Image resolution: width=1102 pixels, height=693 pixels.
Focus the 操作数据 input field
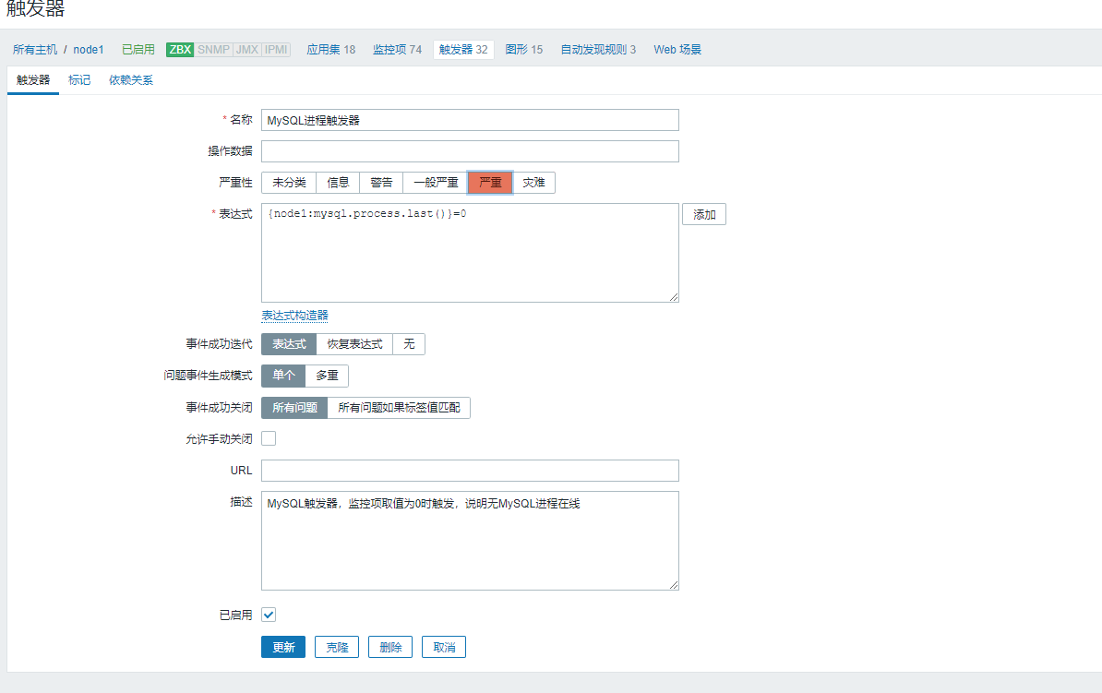coord(470,151)
